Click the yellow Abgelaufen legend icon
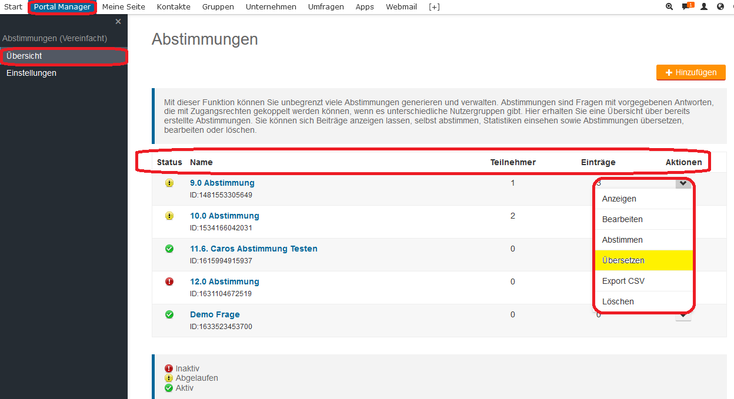The height and width of the screenshot is (399, 734). [x=169, y=378]
